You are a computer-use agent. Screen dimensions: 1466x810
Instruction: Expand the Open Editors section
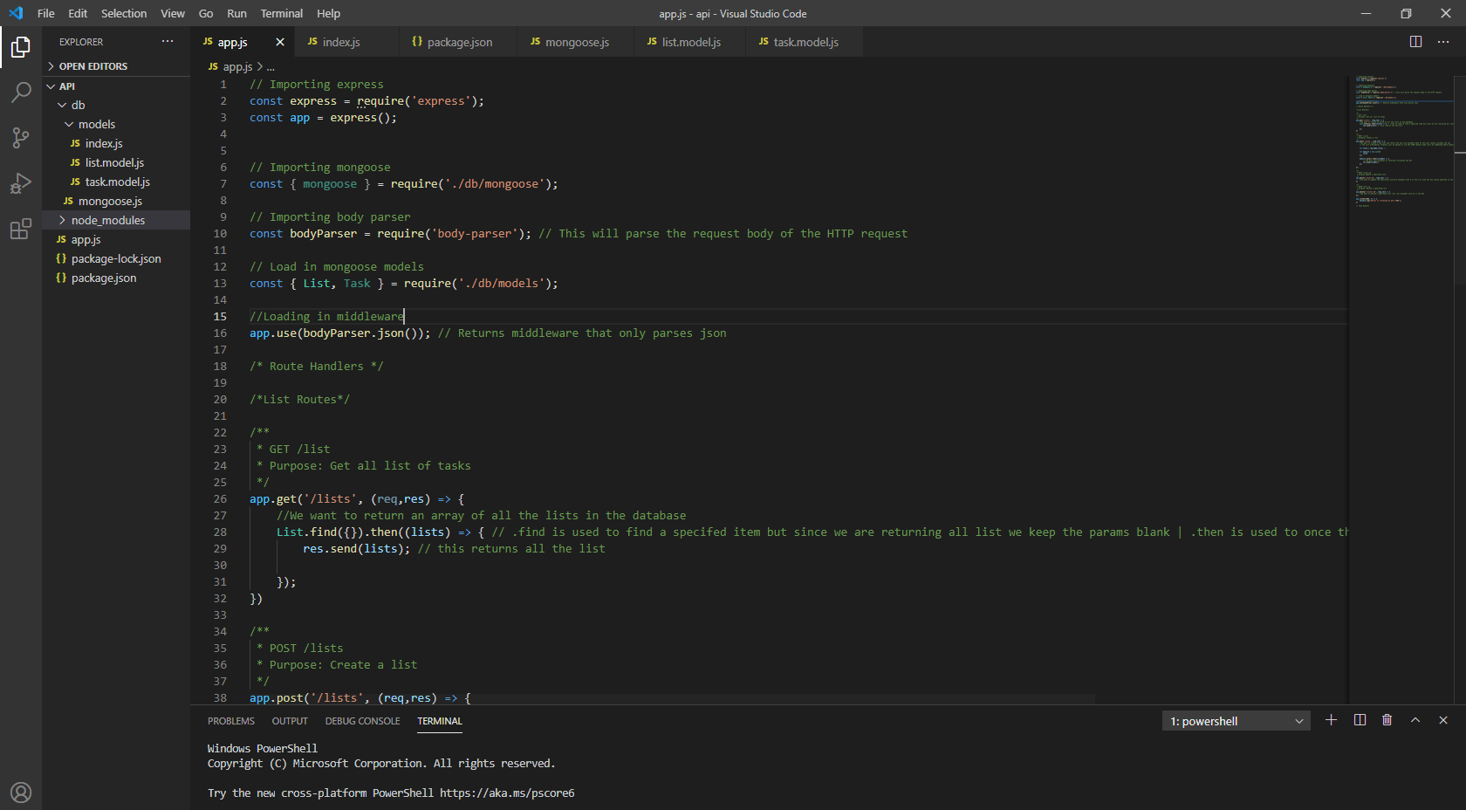tap(116, 66)
